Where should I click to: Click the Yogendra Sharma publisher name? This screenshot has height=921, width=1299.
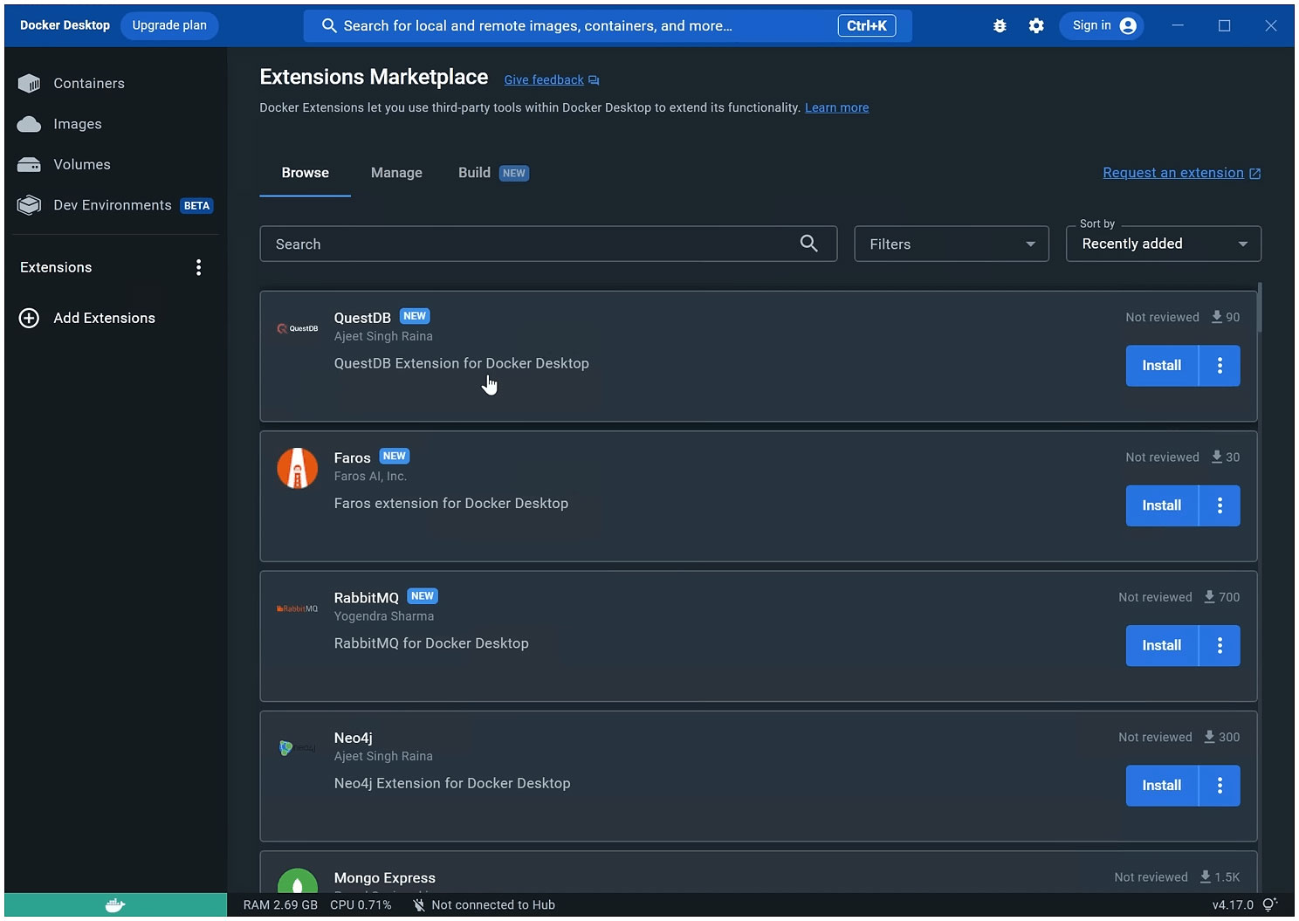(x=384, y=616)
